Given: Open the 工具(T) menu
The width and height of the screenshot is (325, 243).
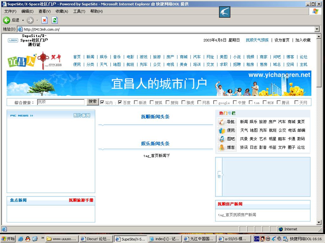Looking at the screenshot, I should coord(79,11).
